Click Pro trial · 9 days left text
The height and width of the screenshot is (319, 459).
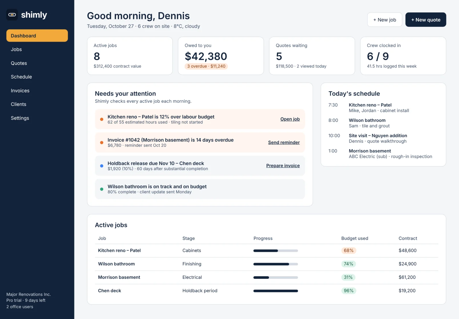pyautogui.click(x=26, y=300)
